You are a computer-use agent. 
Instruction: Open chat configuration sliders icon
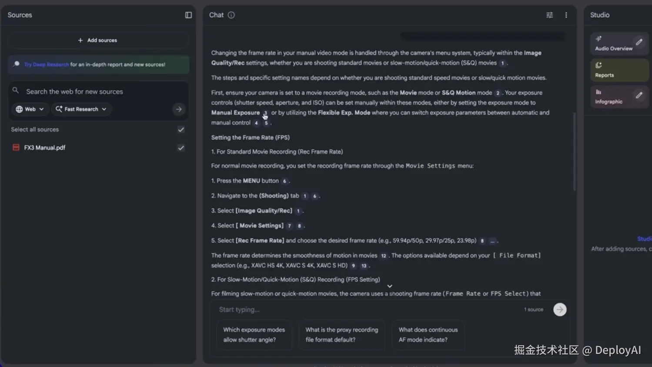click(x=549, y=15)
